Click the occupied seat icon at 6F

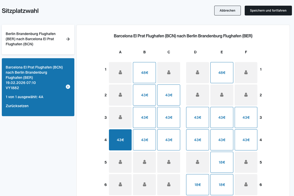[246, 184]
